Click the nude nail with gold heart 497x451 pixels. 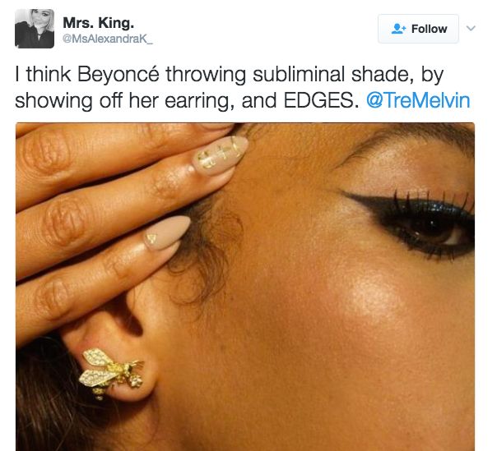click(167, 233)
